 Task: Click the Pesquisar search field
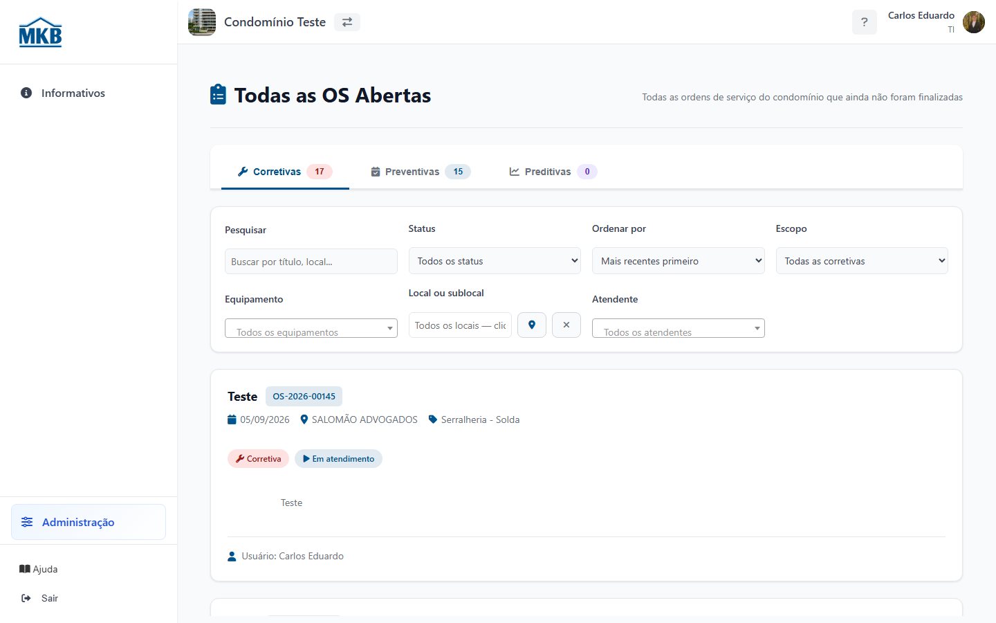point(311,262)
